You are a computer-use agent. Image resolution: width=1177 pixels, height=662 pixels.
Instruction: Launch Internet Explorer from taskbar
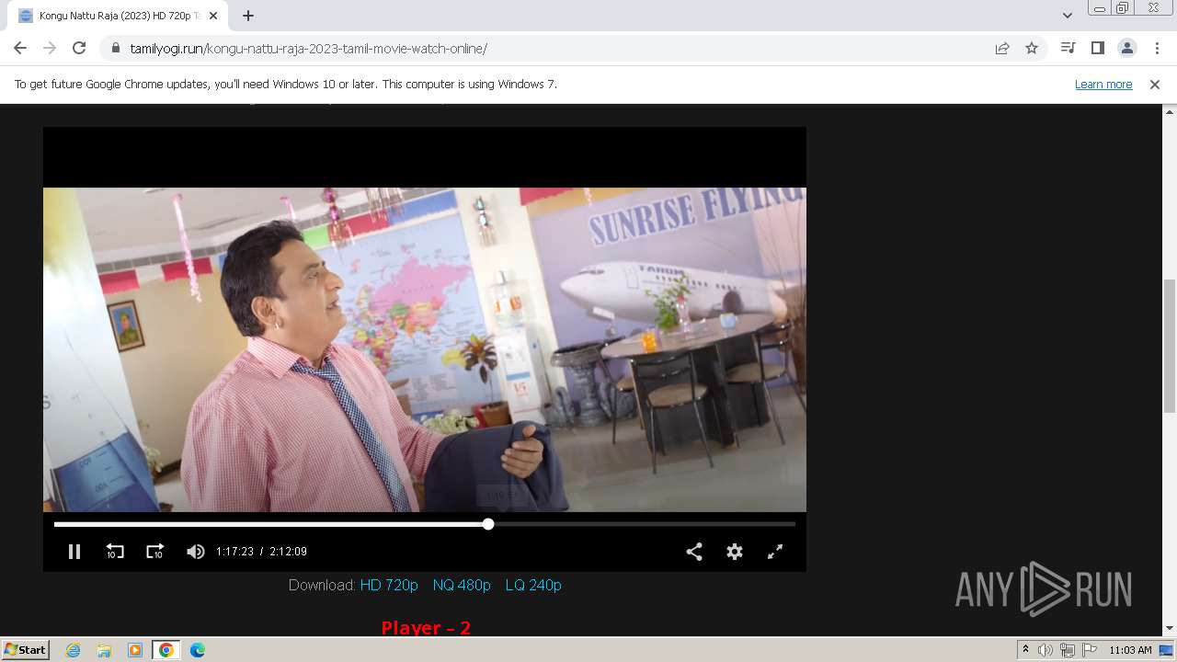pos(73,650)
